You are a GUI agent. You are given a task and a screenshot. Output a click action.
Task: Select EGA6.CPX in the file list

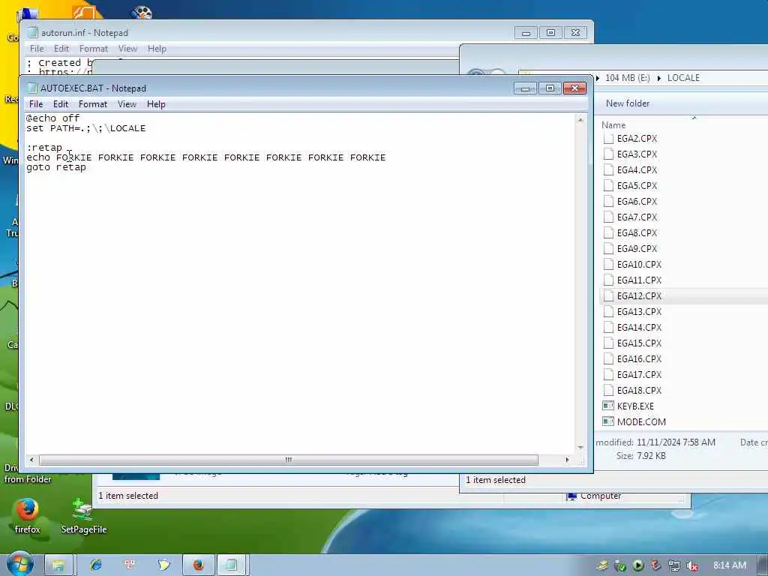click(637, 201)
